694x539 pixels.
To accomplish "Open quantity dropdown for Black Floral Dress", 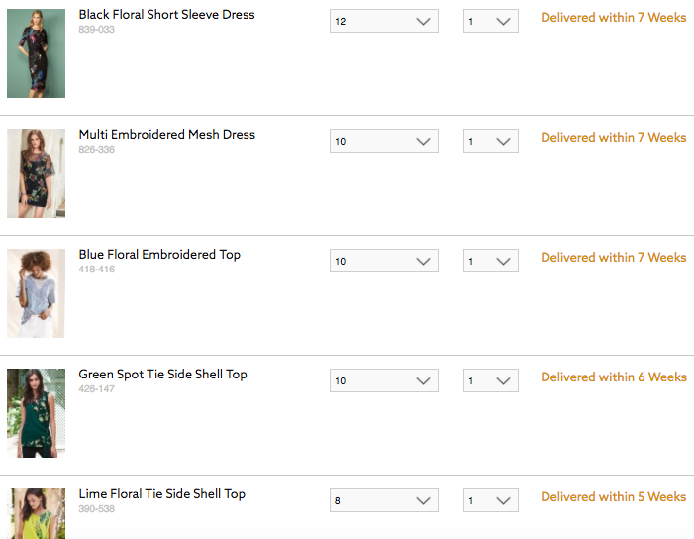I will click(490, 21).
